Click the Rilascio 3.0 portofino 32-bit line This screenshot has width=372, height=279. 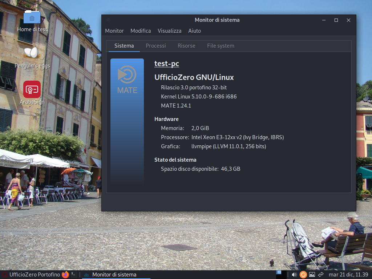pyautogui.click(x=194, y=88)
